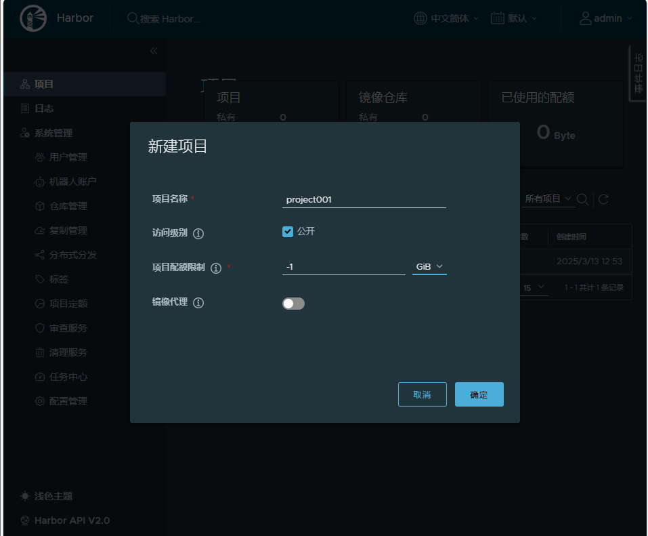This screenshot has height=536, width=648.
Task: Click the 日志 sidebar icon
Action: click(25, 108)
